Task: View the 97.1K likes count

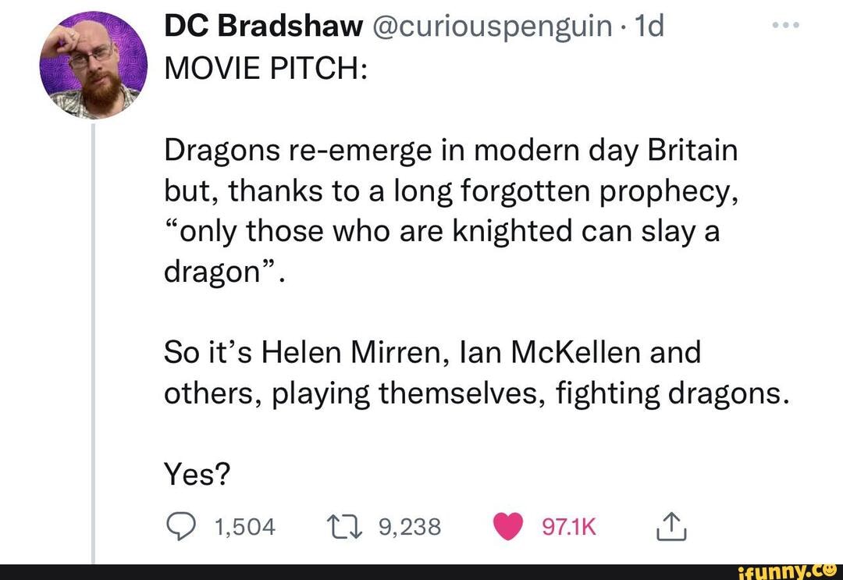Action: coord(570,528)
